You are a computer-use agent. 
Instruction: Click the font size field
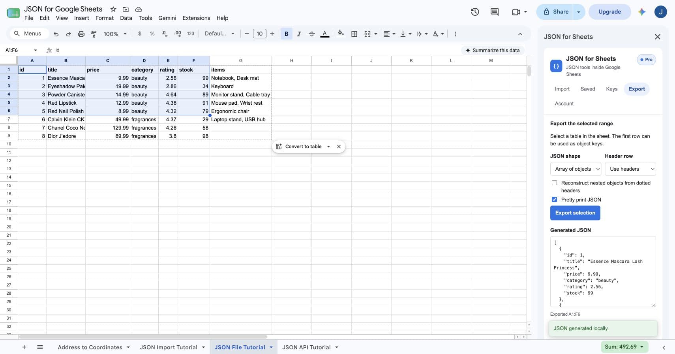(259, 34)
